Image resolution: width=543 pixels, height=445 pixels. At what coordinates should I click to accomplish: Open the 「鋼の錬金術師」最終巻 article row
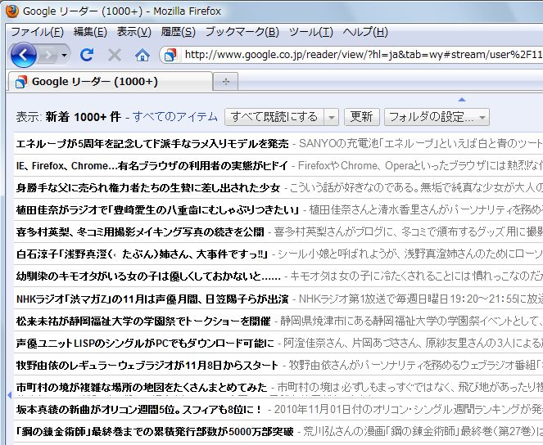(x=278, y=431)
